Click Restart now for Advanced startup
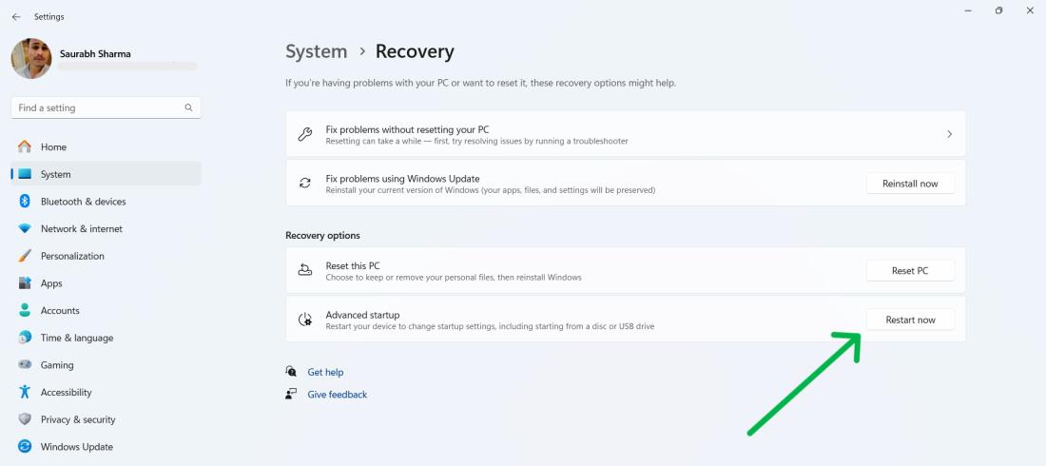The image size is (1046, 466). click(910, 320)
